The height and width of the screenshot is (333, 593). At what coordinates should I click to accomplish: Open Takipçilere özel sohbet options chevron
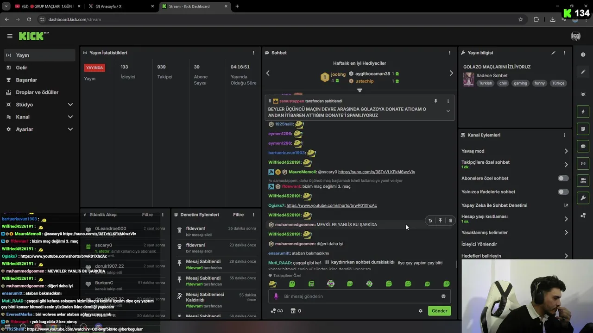click(566, 165)
